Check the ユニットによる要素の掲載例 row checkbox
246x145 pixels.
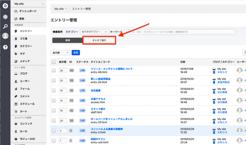(x=54, y=131)
